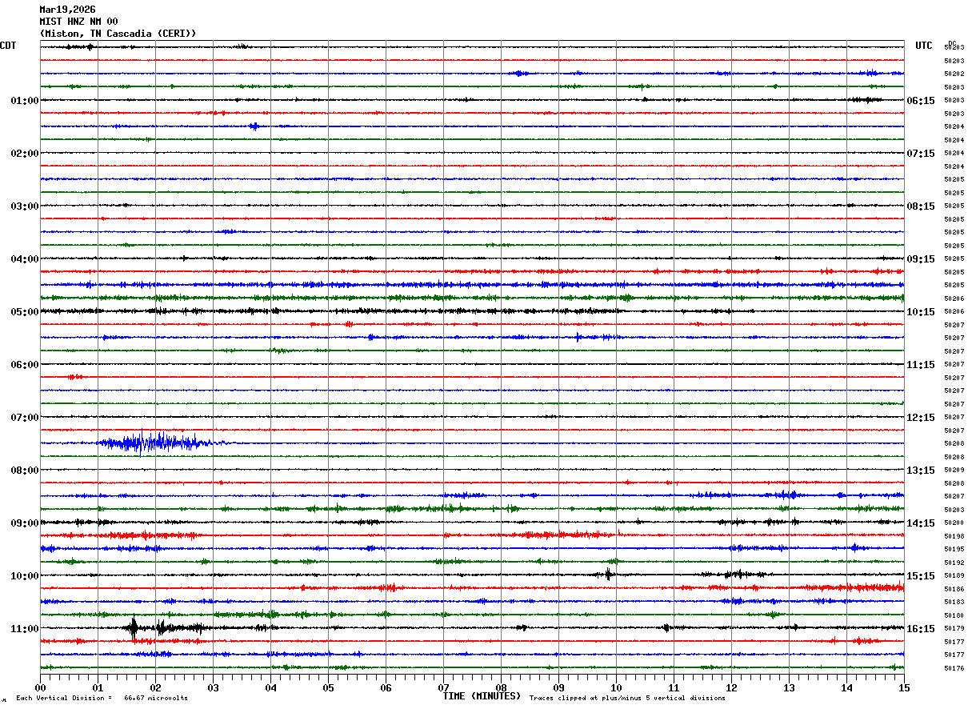The height and width of the screenshot is (709, 968).
Task: Click the 08:00 CDT time label
Action: click(x=25, y=471)
